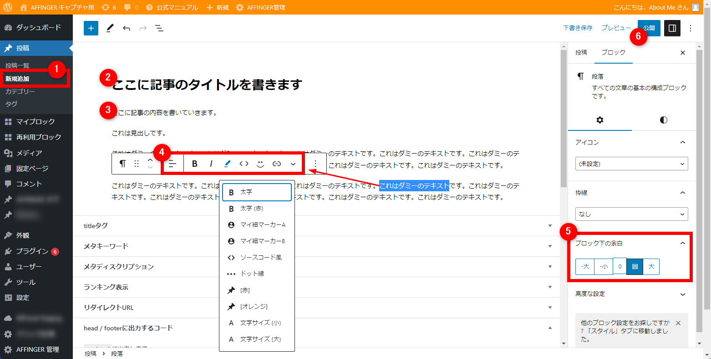The width and height of the screenshot is (711, 359).
Task: Click the WordPress logo in admin bar
Action: 8,7
